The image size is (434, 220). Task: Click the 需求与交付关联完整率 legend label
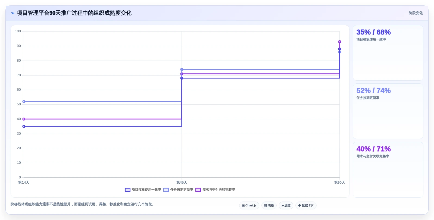pos(218,190)
